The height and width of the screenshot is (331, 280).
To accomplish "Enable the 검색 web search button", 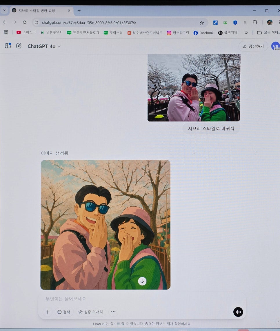I will pos(64,312).
